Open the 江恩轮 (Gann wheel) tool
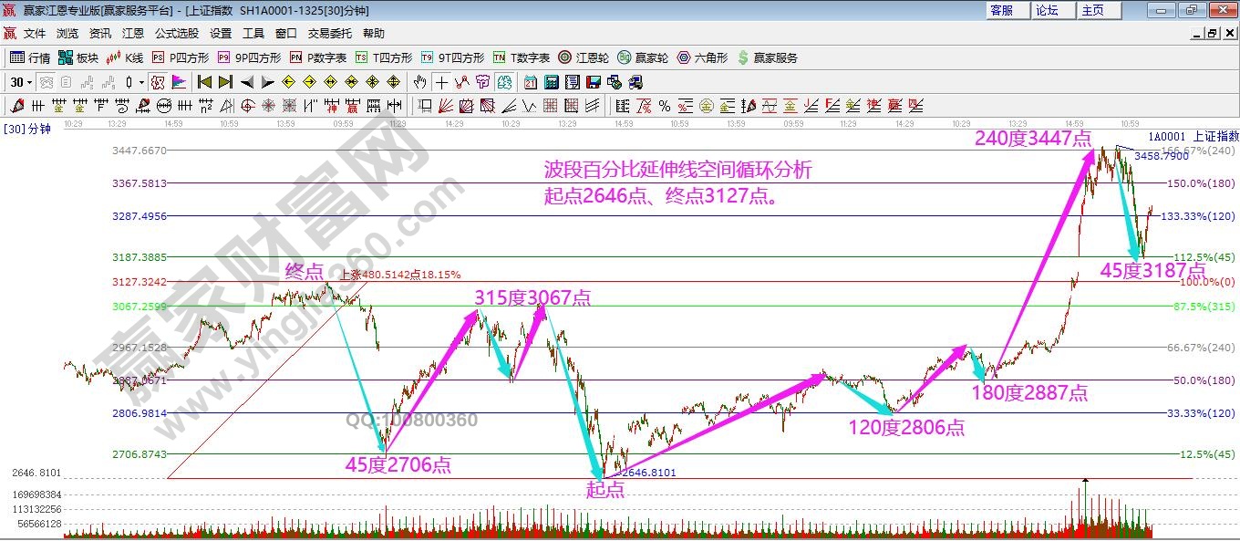Image resolution: width=1240 pixels, height=541 pixels. 581,57
